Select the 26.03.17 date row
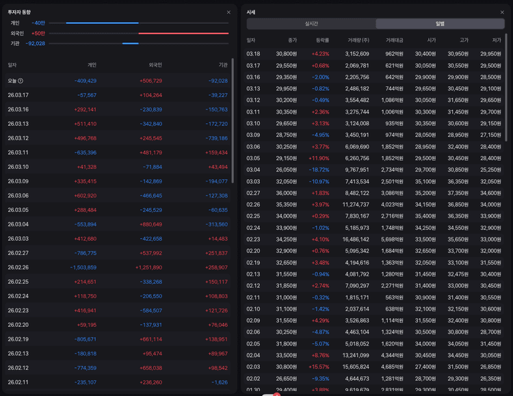The height and width of the screenshot is (396, 513). 118,95
